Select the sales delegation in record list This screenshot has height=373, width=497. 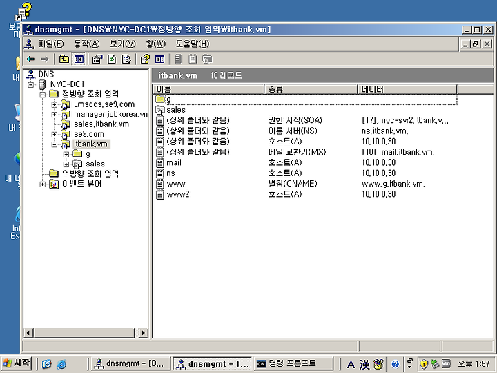click(176, 110)
